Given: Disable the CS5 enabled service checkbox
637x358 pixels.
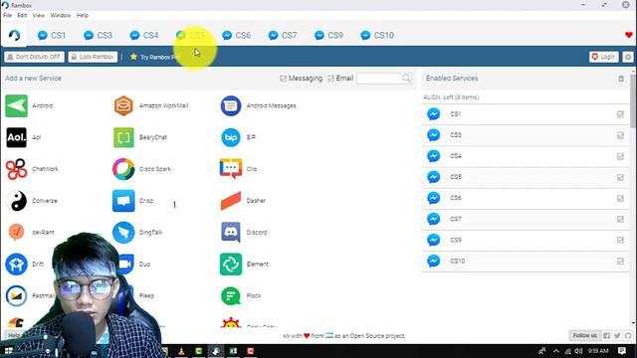Looking at the screenshot, I should click(x=620, y=177).
